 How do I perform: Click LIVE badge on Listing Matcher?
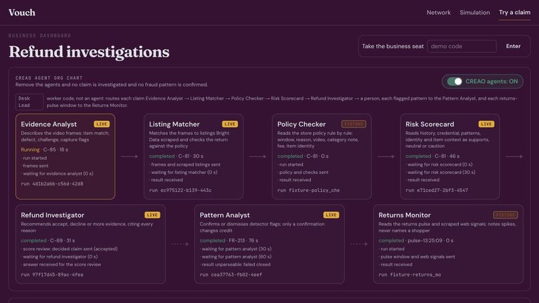pos(229,124)
